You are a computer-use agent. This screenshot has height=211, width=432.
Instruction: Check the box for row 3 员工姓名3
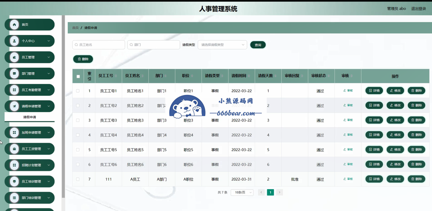click(78, 120)
